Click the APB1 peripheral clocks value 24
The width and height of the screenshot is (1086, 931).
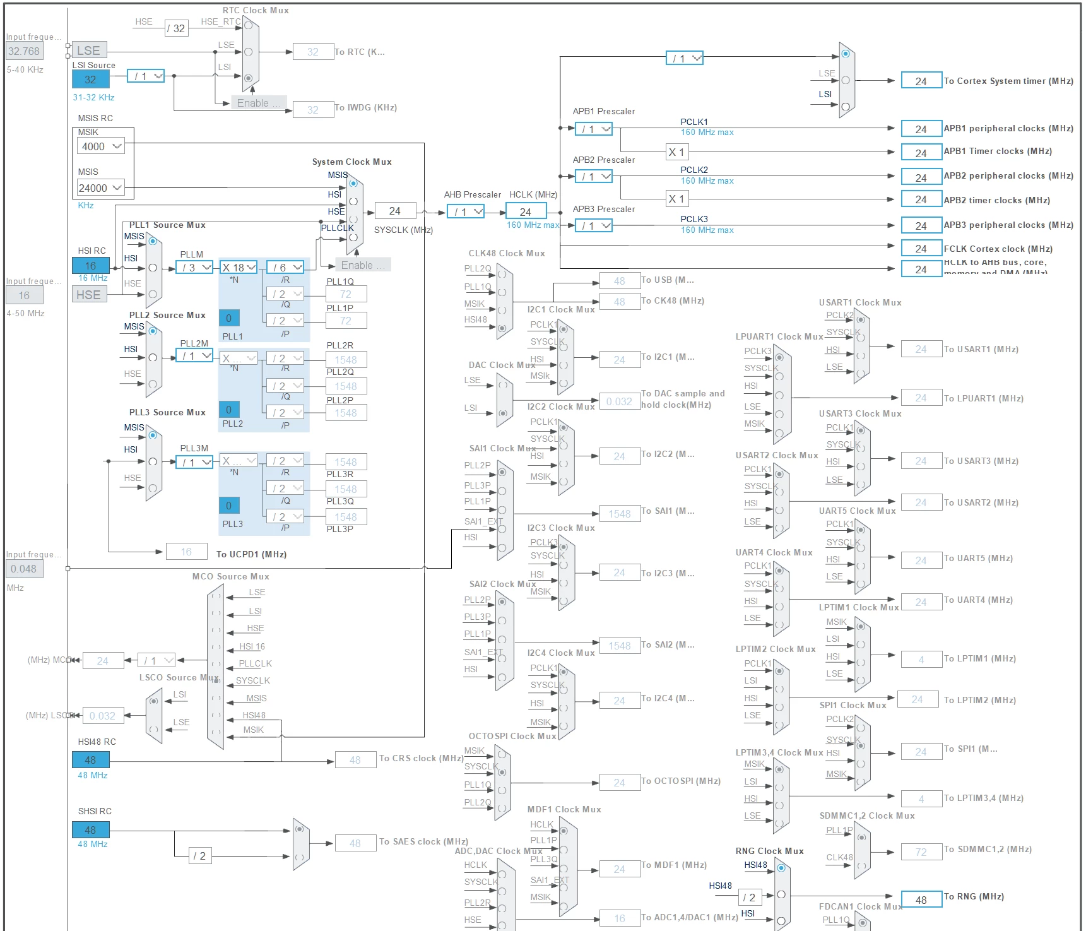[921, 129]
